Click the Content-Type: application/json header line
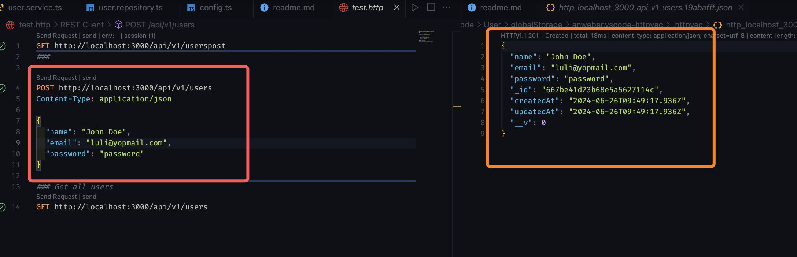Image resolution: width=797 pixels, height=257 pixels. (104, 99)
